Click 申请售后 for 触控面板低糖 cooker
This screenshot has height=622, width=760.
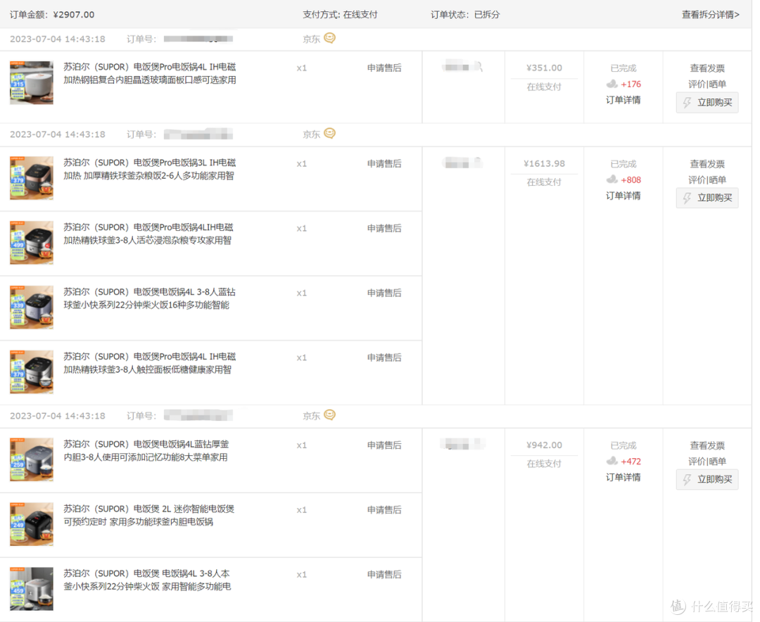384,357
